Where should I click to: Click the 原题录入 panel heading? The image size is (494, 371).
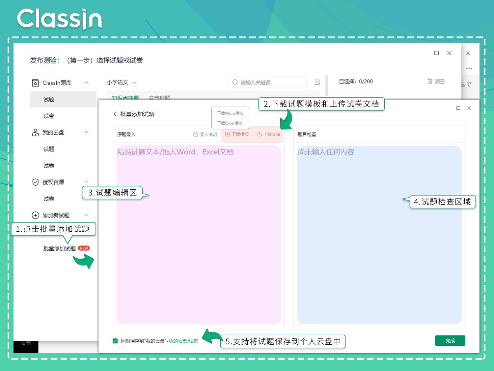click(x=126, y=134)
